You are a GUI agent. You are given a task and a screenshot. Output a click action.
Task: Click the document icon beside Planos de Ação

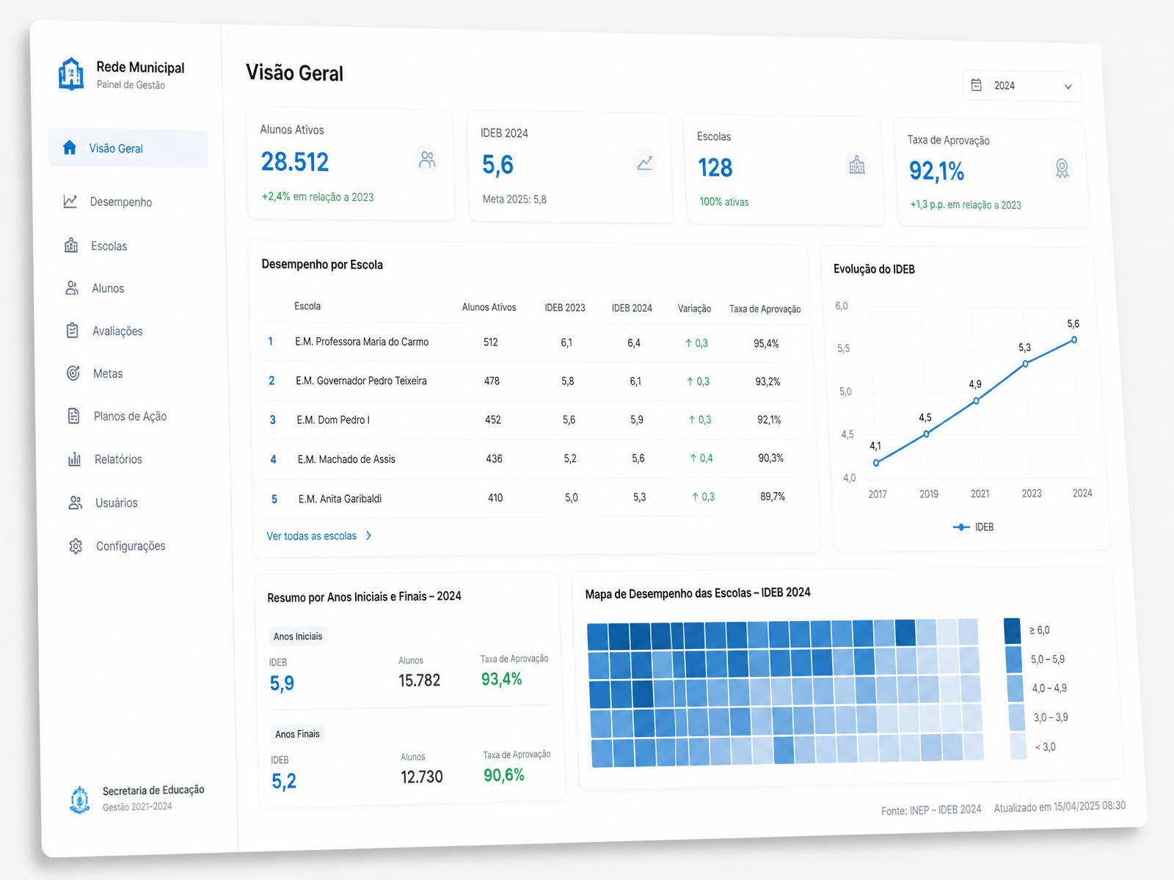pyautogui.click(x=74, y=416)
